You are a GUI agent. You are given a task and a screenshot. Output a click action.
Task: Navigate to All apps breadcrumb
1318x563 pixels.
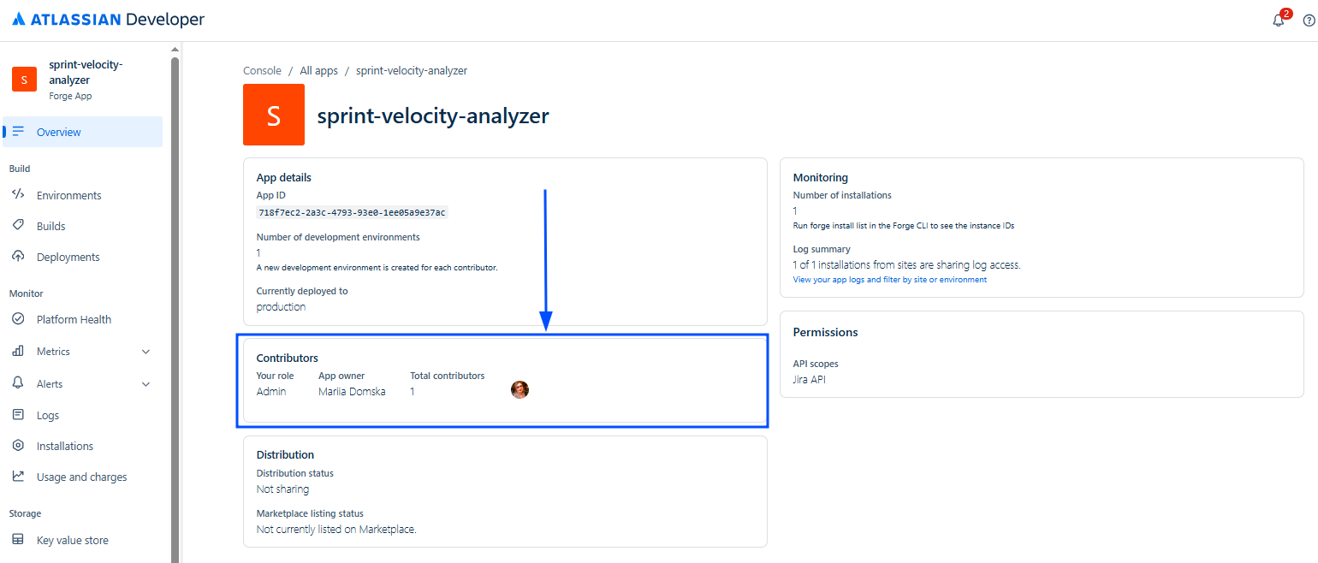(318, 71)
